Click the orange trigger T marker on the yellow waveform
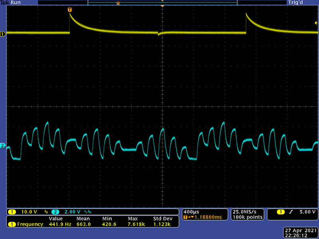 (x=70, y=9)
